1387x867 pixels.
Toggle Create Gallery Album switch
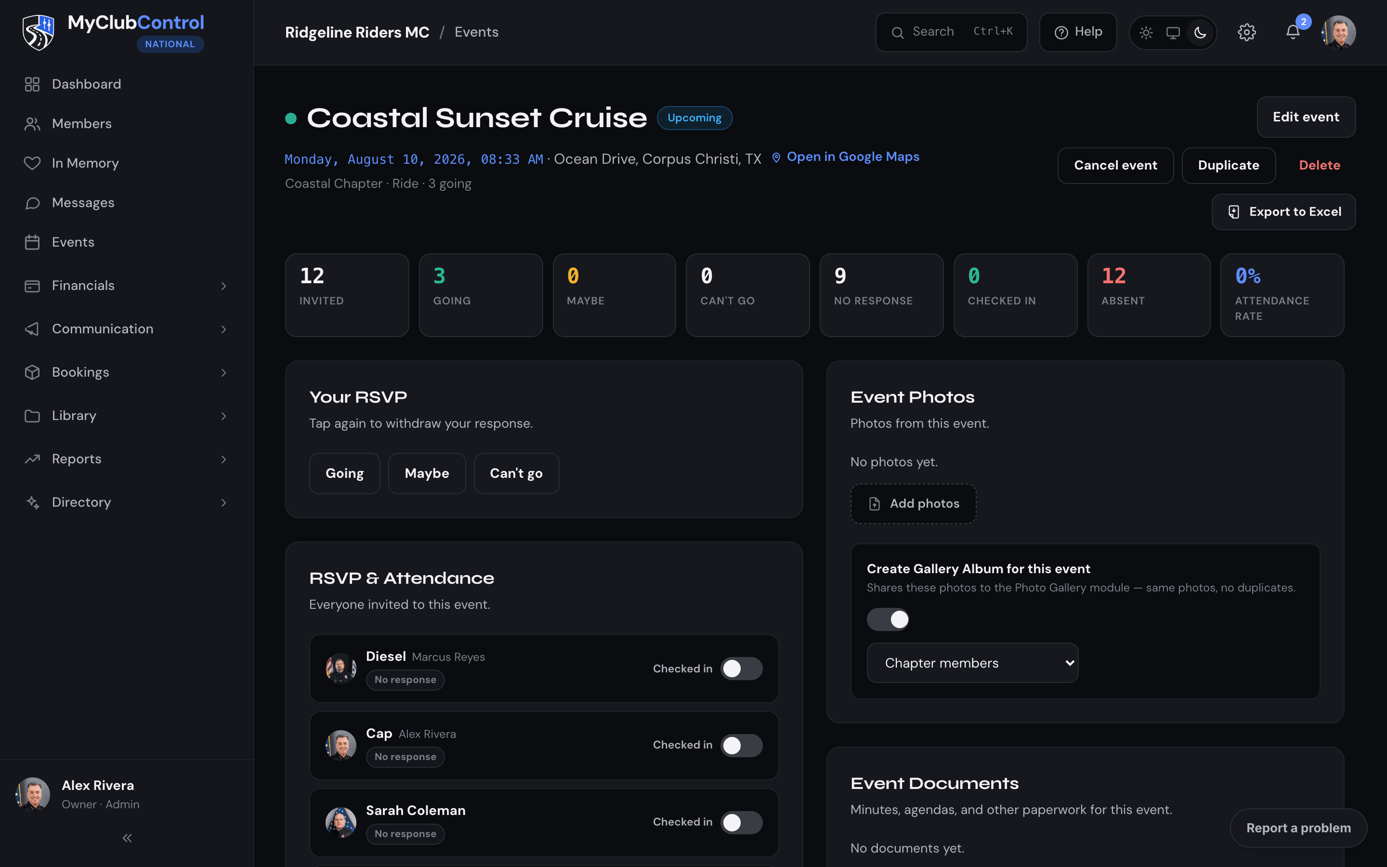click(888, 619)
